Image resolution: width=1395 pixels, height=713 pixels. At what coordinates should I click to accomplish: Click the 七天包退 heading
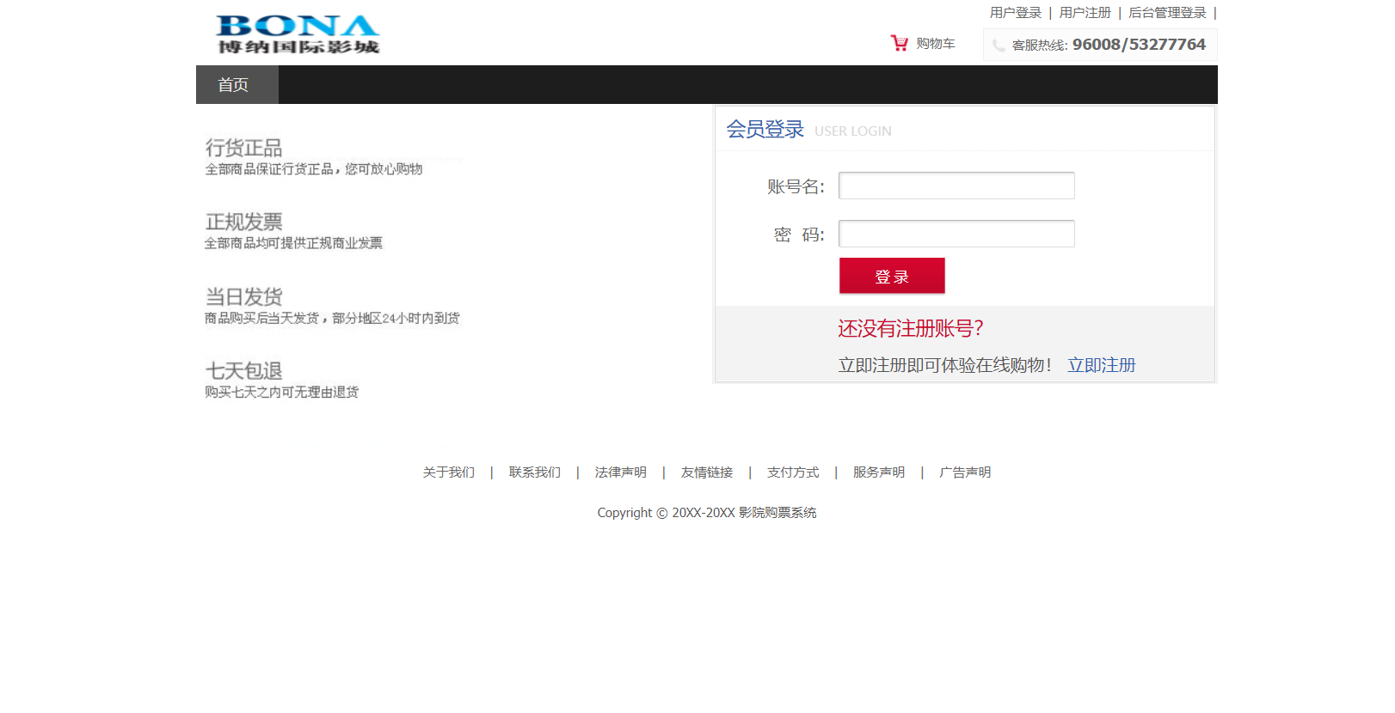pos(243,370)
